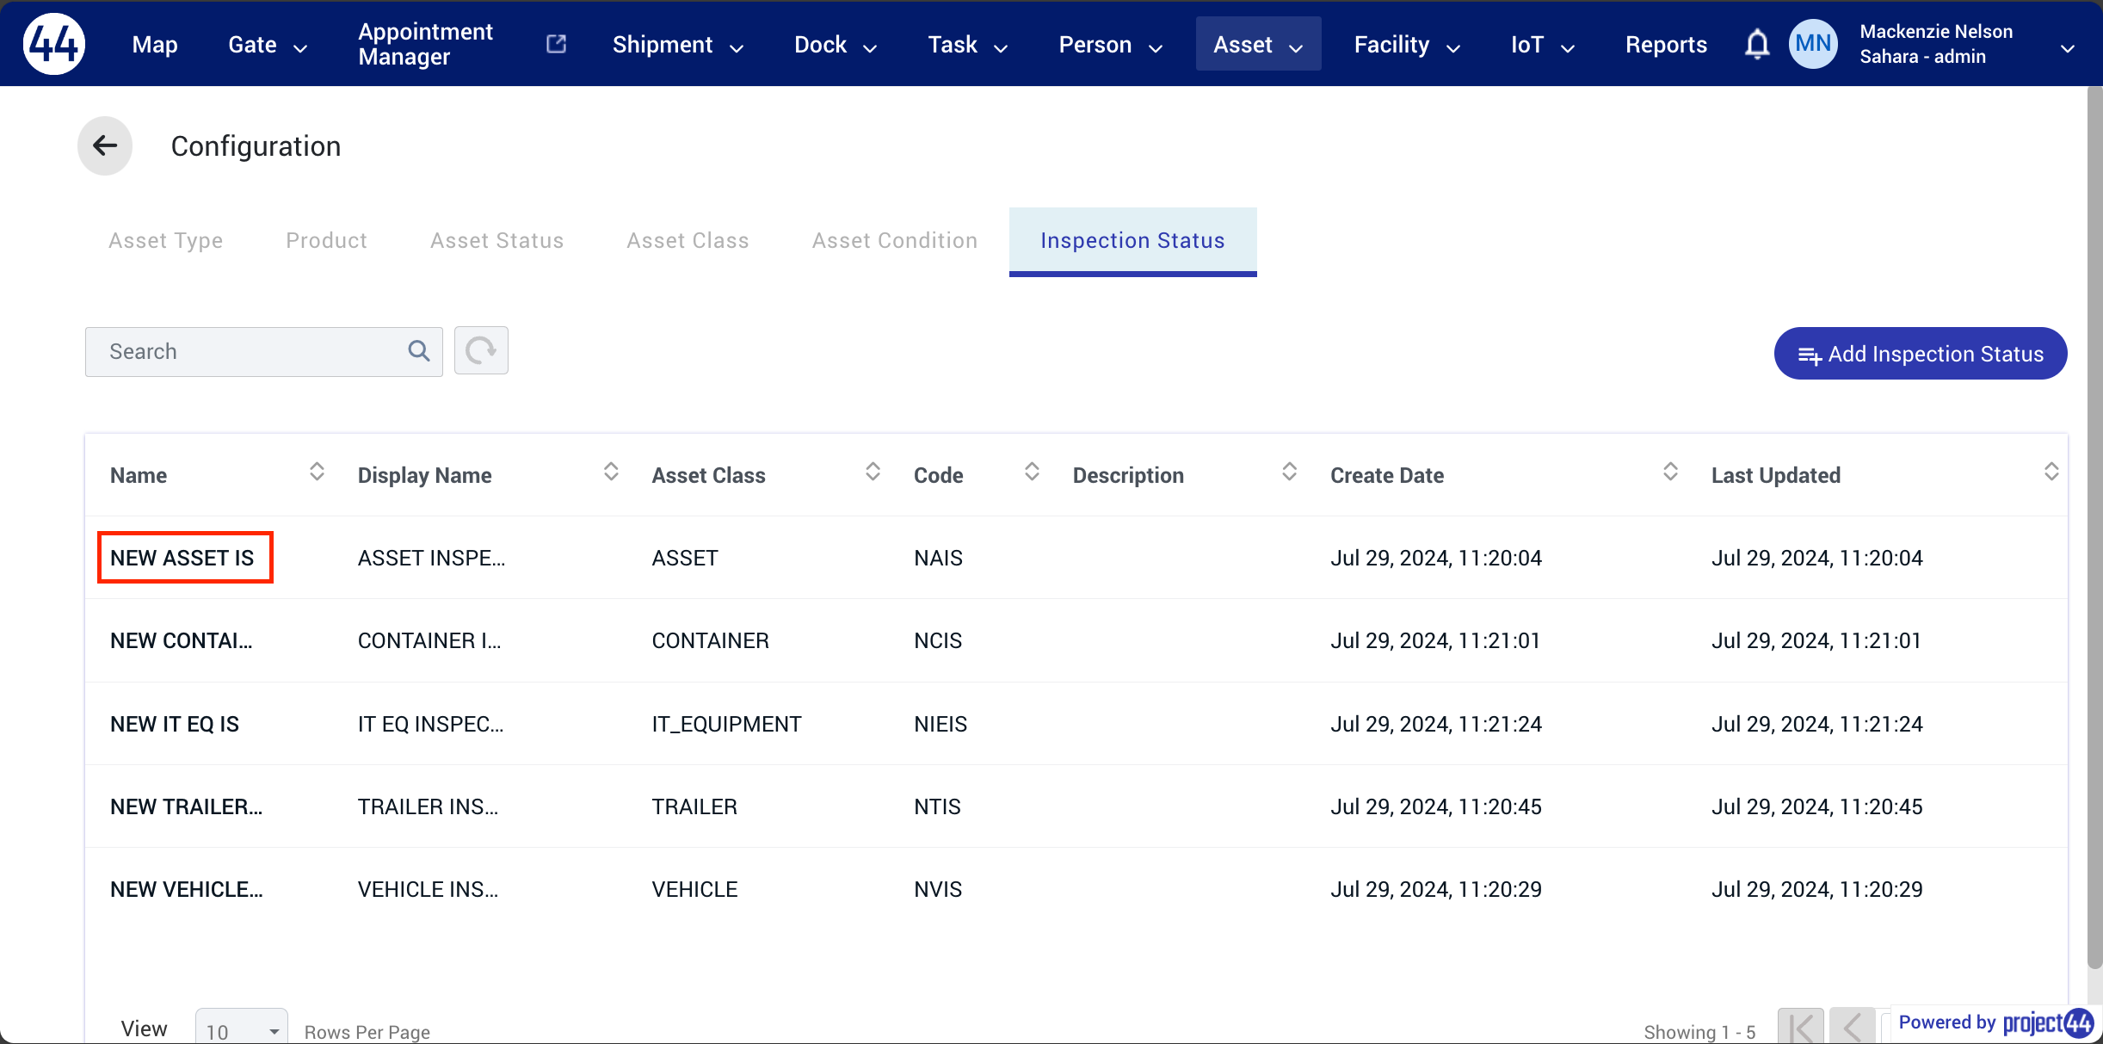Click the vertical page scrollbar
The width and height of the screenshot is (2103, 1044).
[2094, 527]
